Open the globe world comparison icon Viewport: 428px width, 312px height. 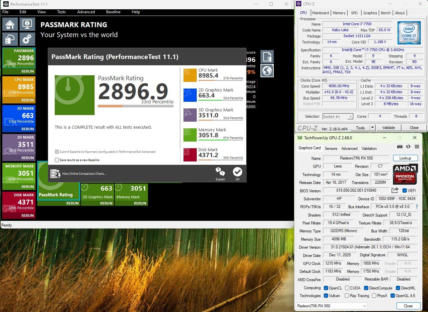tap(267, 71)
